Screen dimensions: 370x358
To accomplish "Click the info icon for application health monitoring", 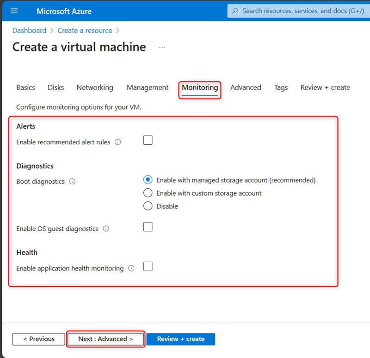I will click(x=131, y=268).
